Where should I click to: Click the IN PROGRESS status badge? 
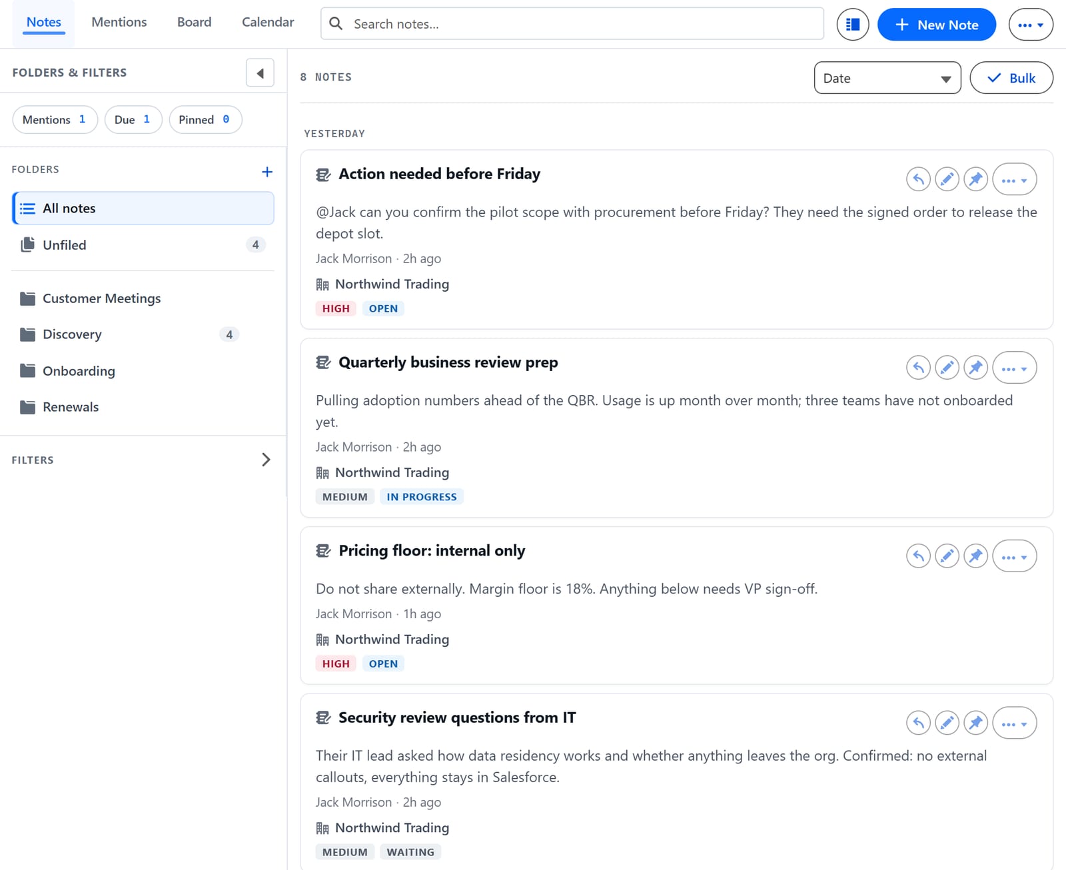[422, 497]
